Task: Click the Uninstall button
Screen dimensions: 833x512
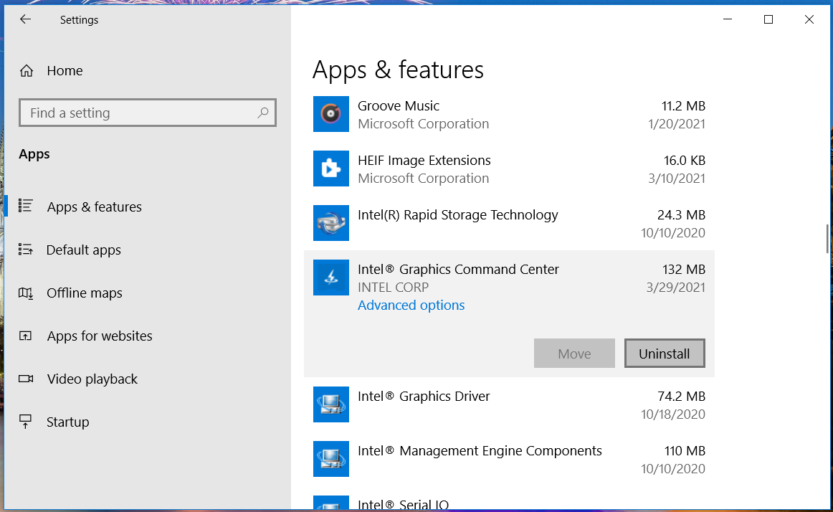Action: click(665, 353)
